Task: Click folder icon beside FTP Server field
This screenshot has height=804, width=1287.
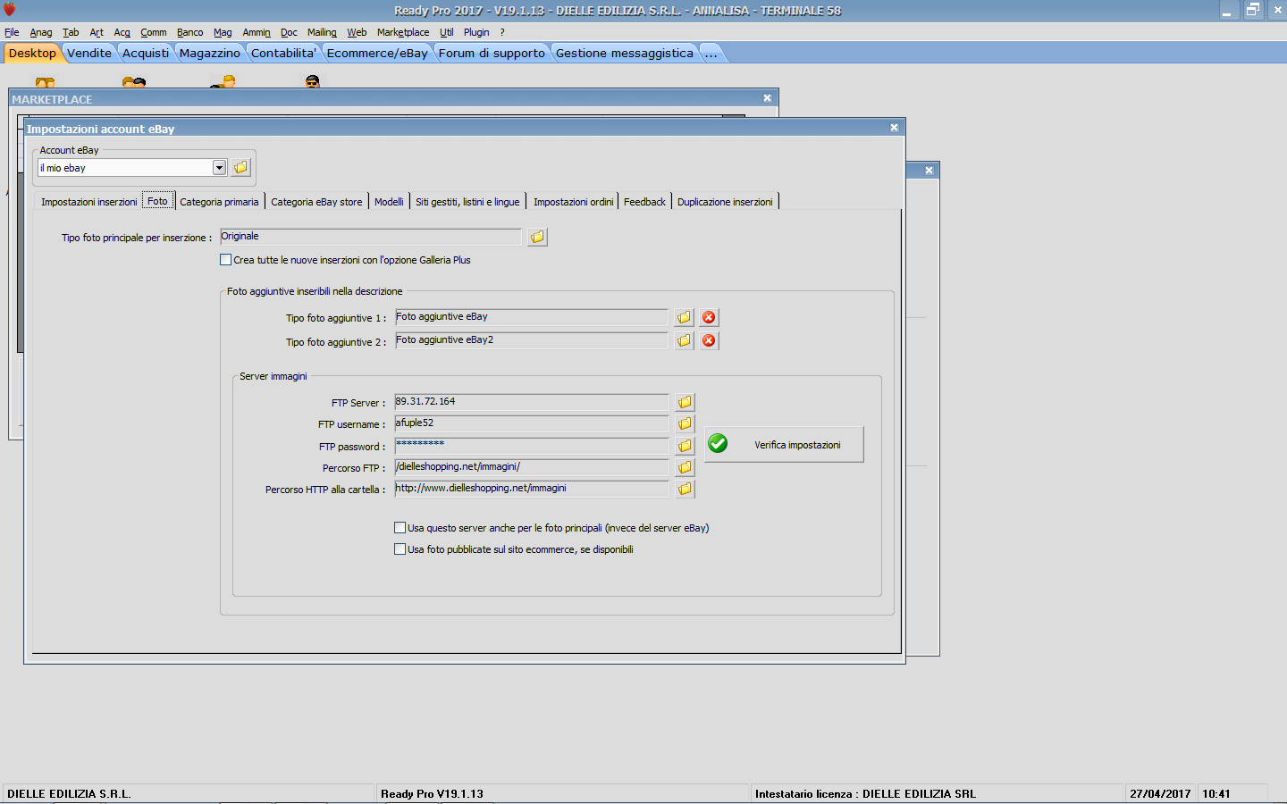Action: pos(685,402)
